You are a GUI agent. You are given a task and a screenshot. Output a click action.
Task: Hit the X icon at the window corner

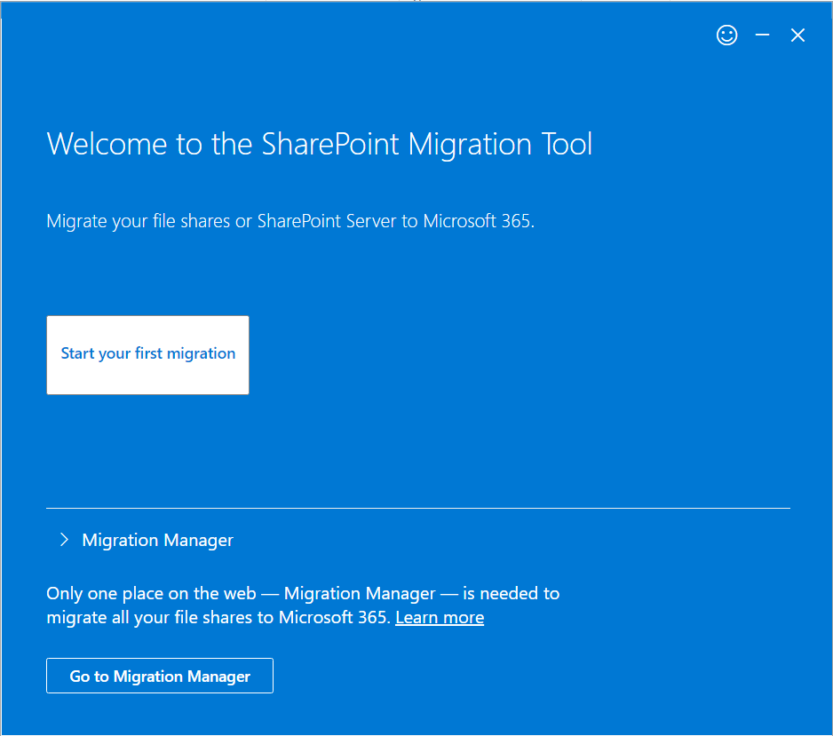coord(797,36)
